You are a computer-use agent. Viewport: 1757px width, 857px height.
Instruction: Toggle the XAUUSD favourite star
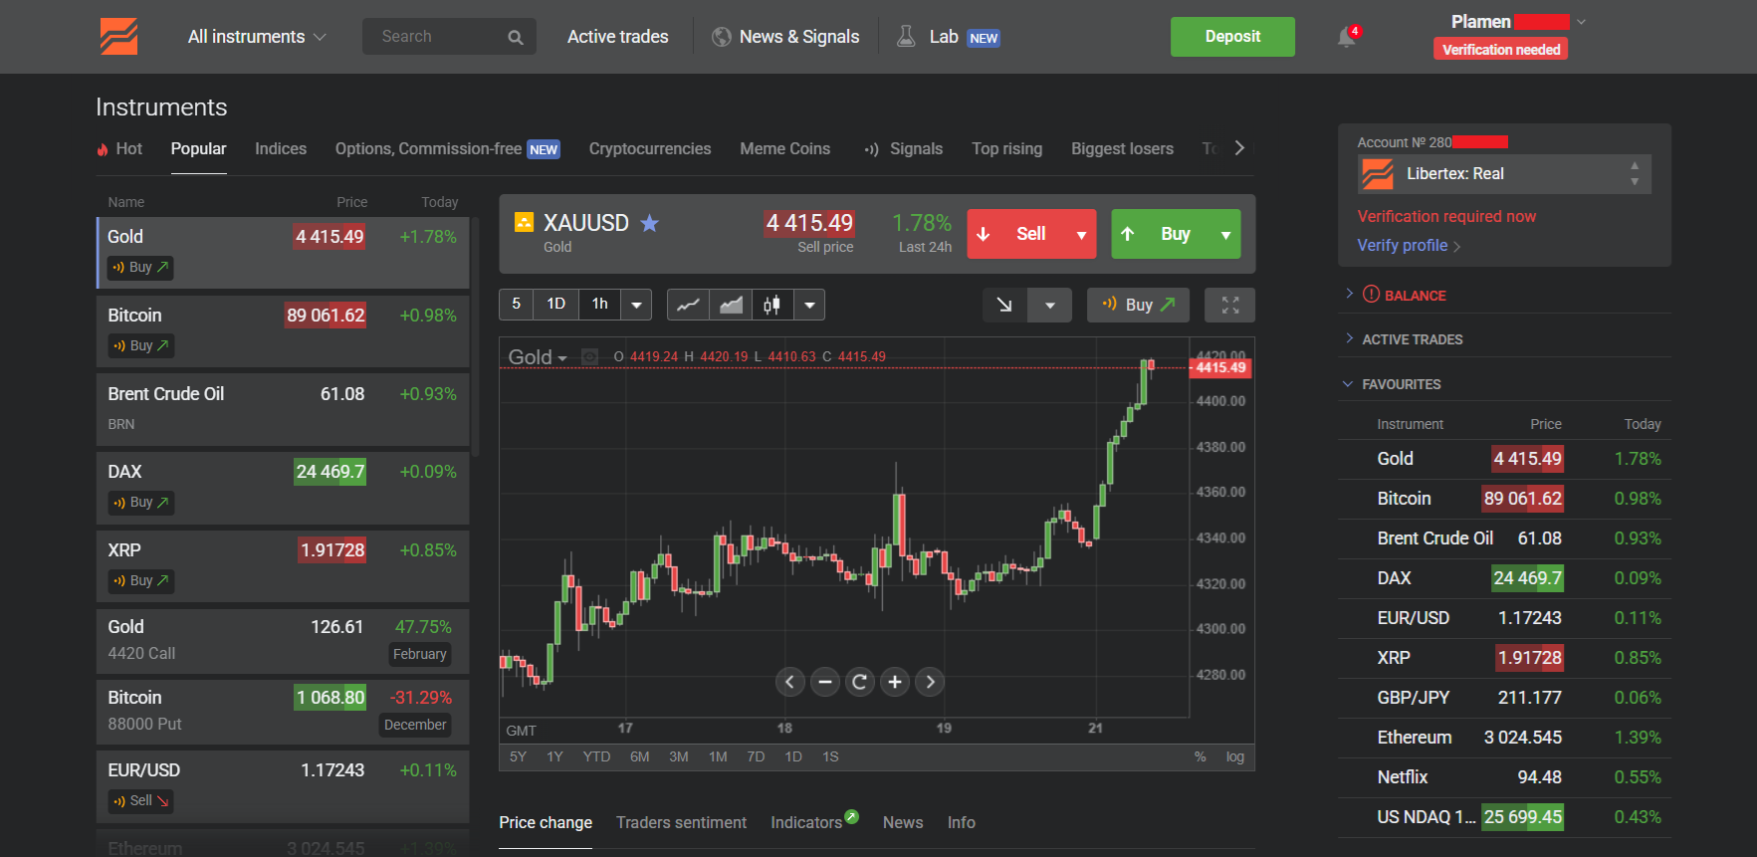pos(650,223)
